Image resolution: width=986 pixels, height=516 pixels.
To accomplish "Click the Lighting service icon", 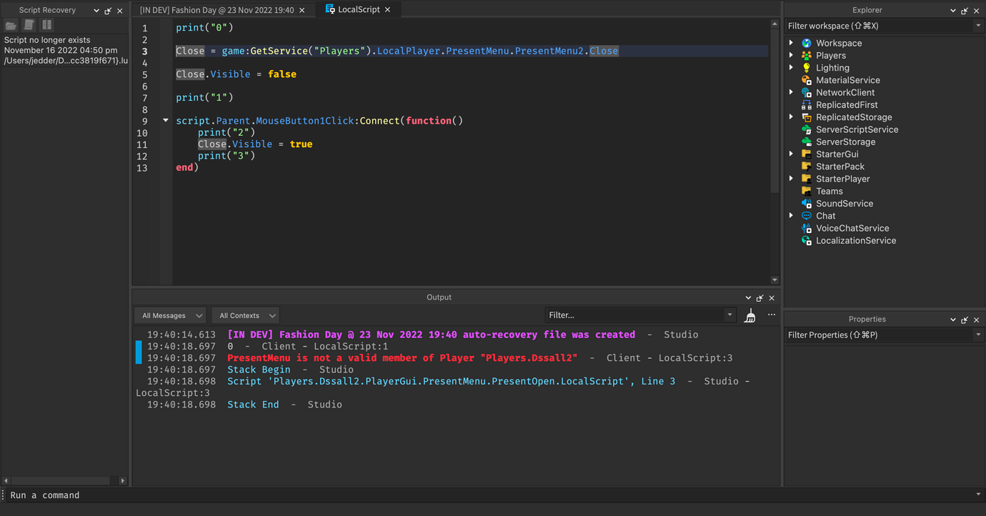I will coord(807,67).
